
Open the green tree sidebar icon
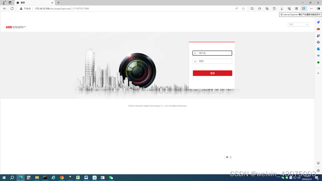(x=318, y=62)
